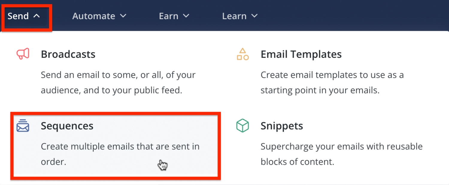Open the Earn menu
The height and width of the screenshot is (185, 449).
click(x=169, y=16)
